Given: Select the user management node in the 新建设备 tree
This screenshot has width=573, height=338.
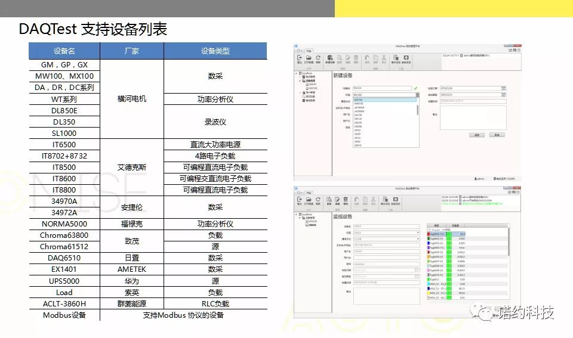Looking at the screenshot, I should (309, 92).
